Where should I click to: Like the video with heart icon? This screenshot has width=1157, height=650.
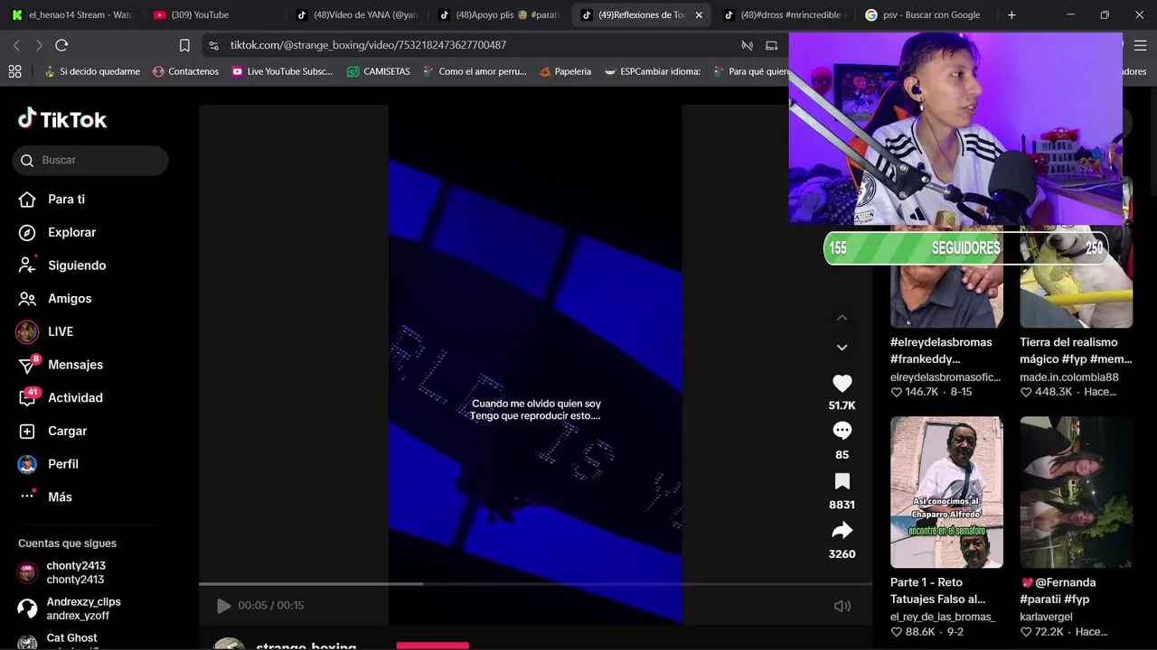842,383
